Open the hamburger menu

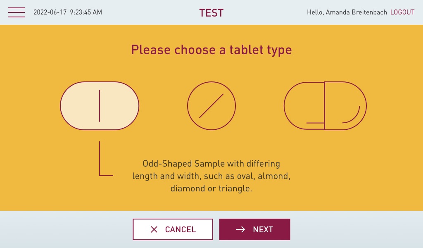(17, 12)
